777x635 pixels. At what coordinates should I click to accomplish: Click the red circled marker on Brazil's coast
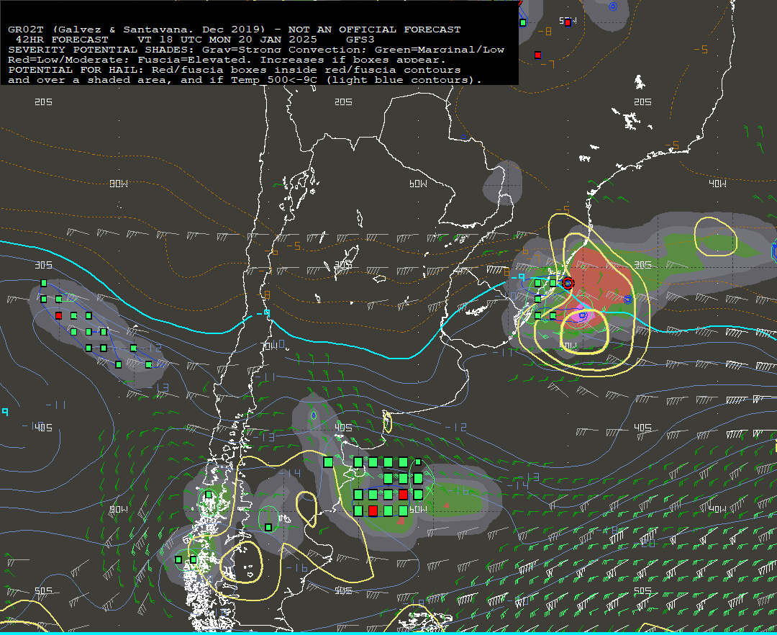pos(568,283)
